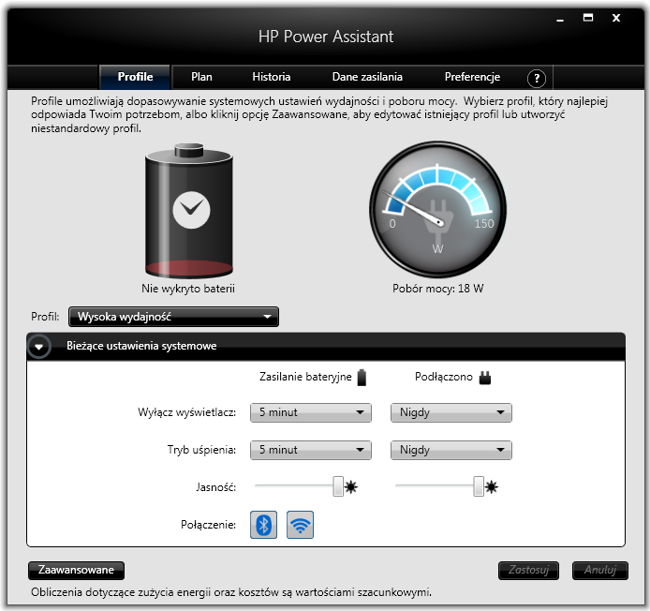Switch to the Profile tab
The width and height of the screenshot is (650, 611).
135,77
